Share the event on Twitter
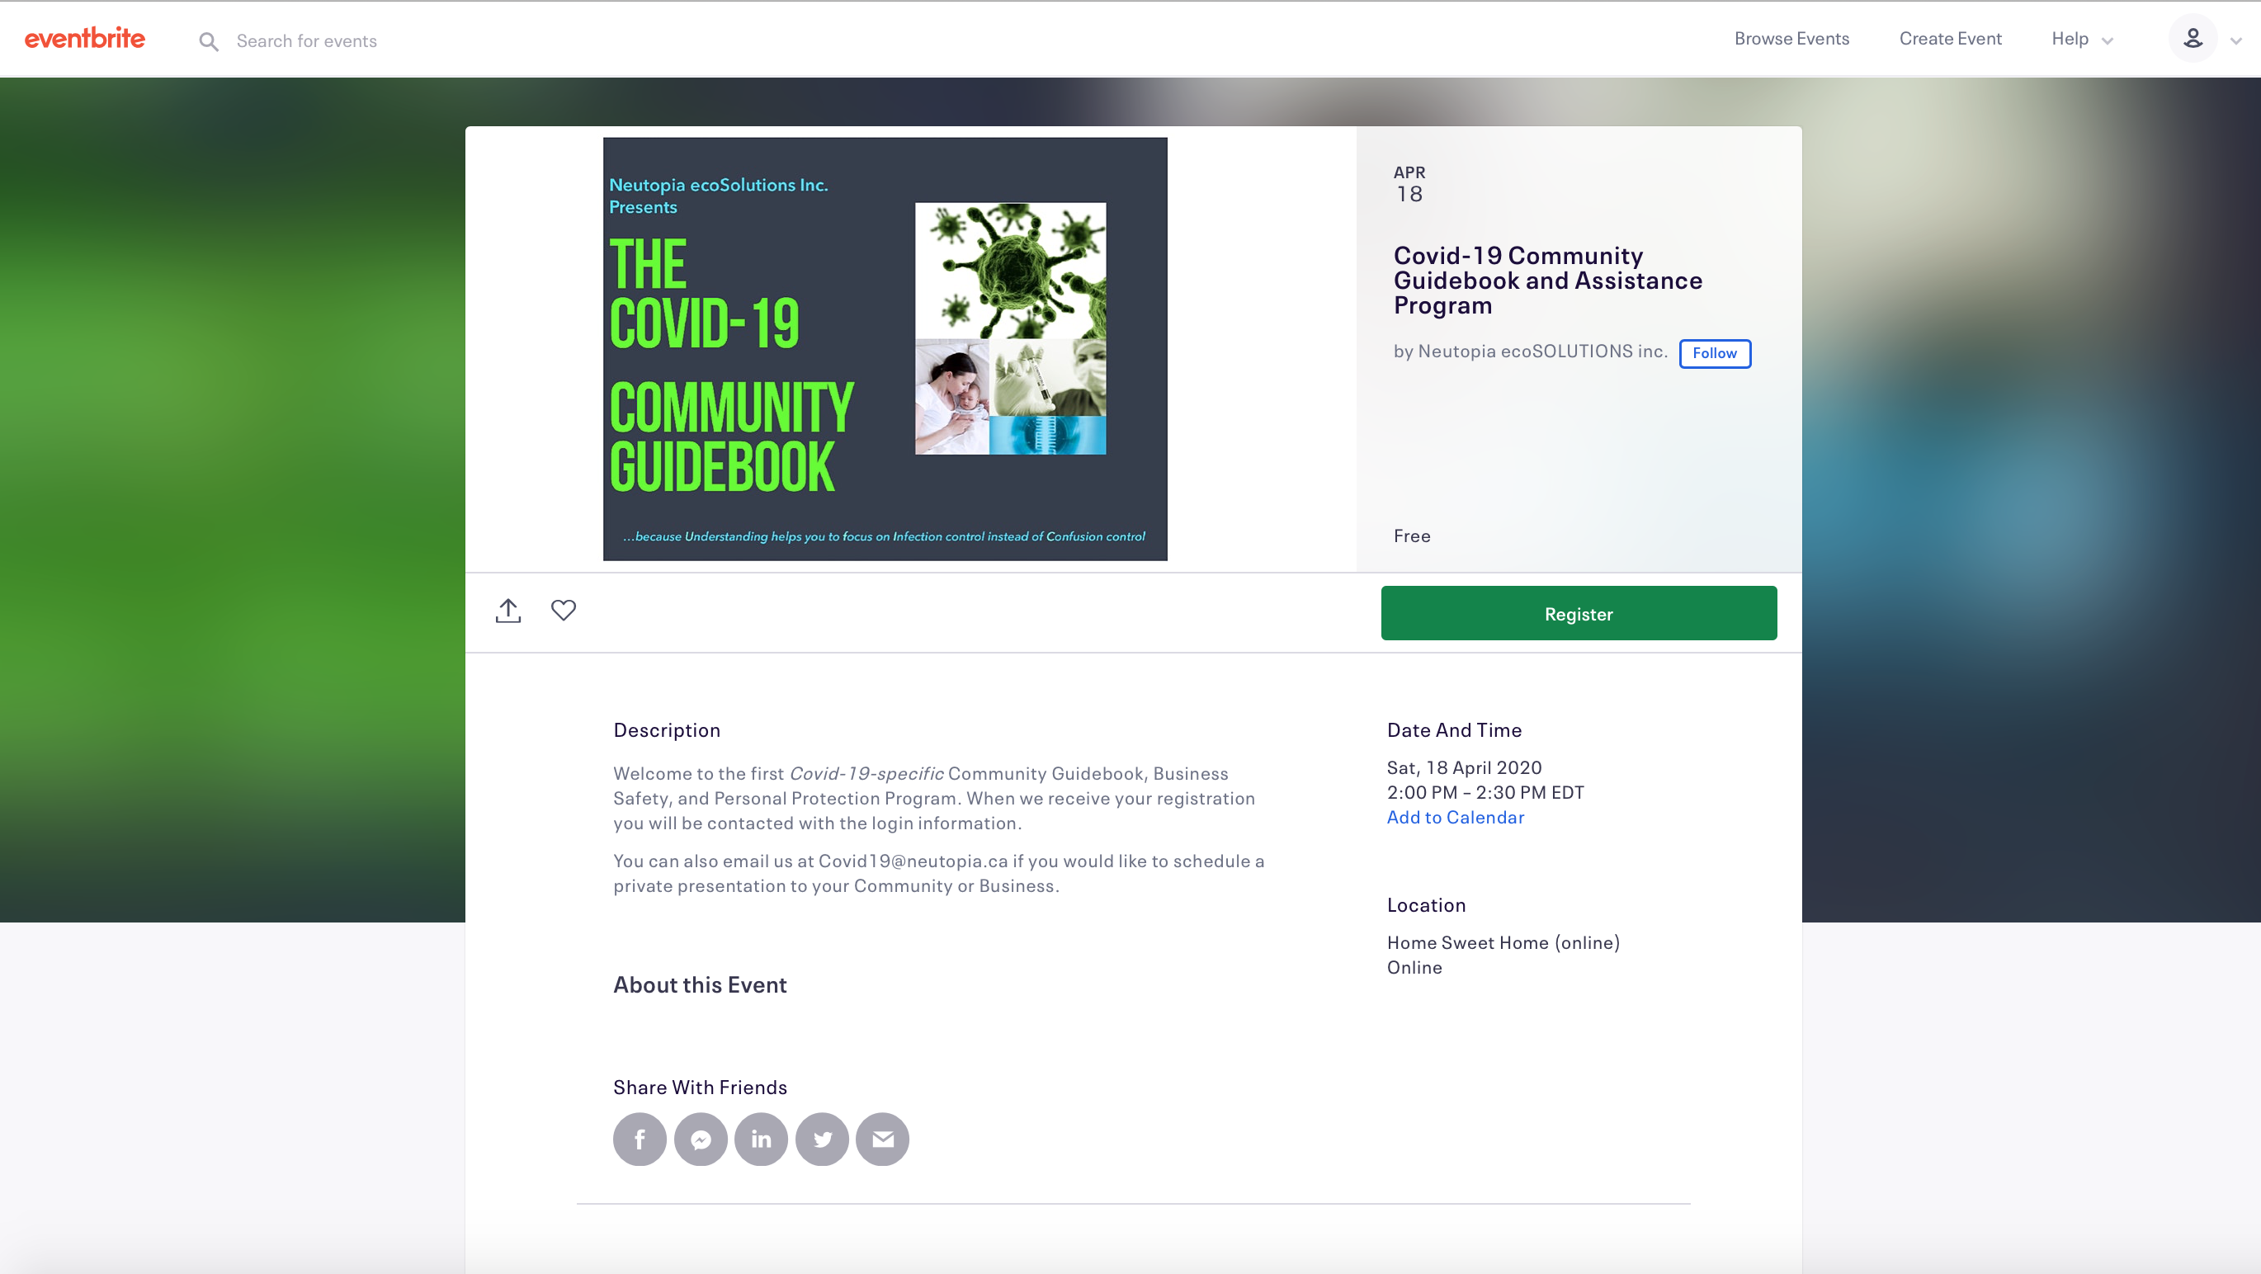This screenshot has width=2261, height=1274. coord(822,1139)
